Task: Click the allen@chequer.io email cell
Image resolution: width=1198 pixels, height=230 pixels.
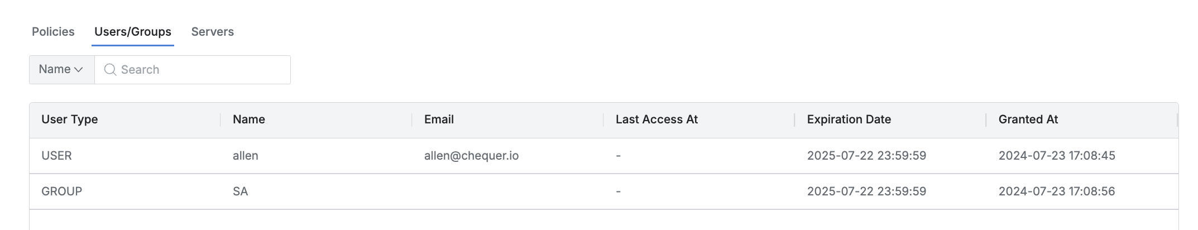Action: pos(471,156)
